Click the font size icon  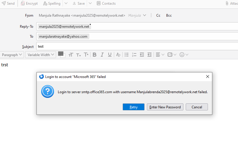tap(71, 55)
